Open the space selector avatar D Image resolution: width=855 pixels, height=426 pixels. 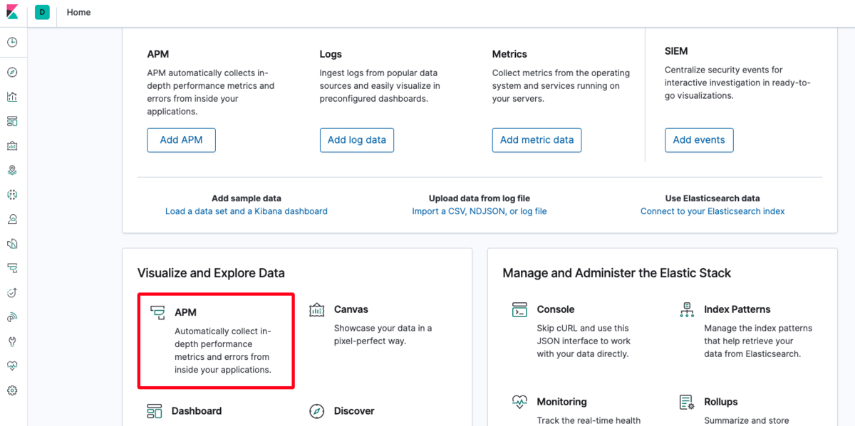[42, 12]
